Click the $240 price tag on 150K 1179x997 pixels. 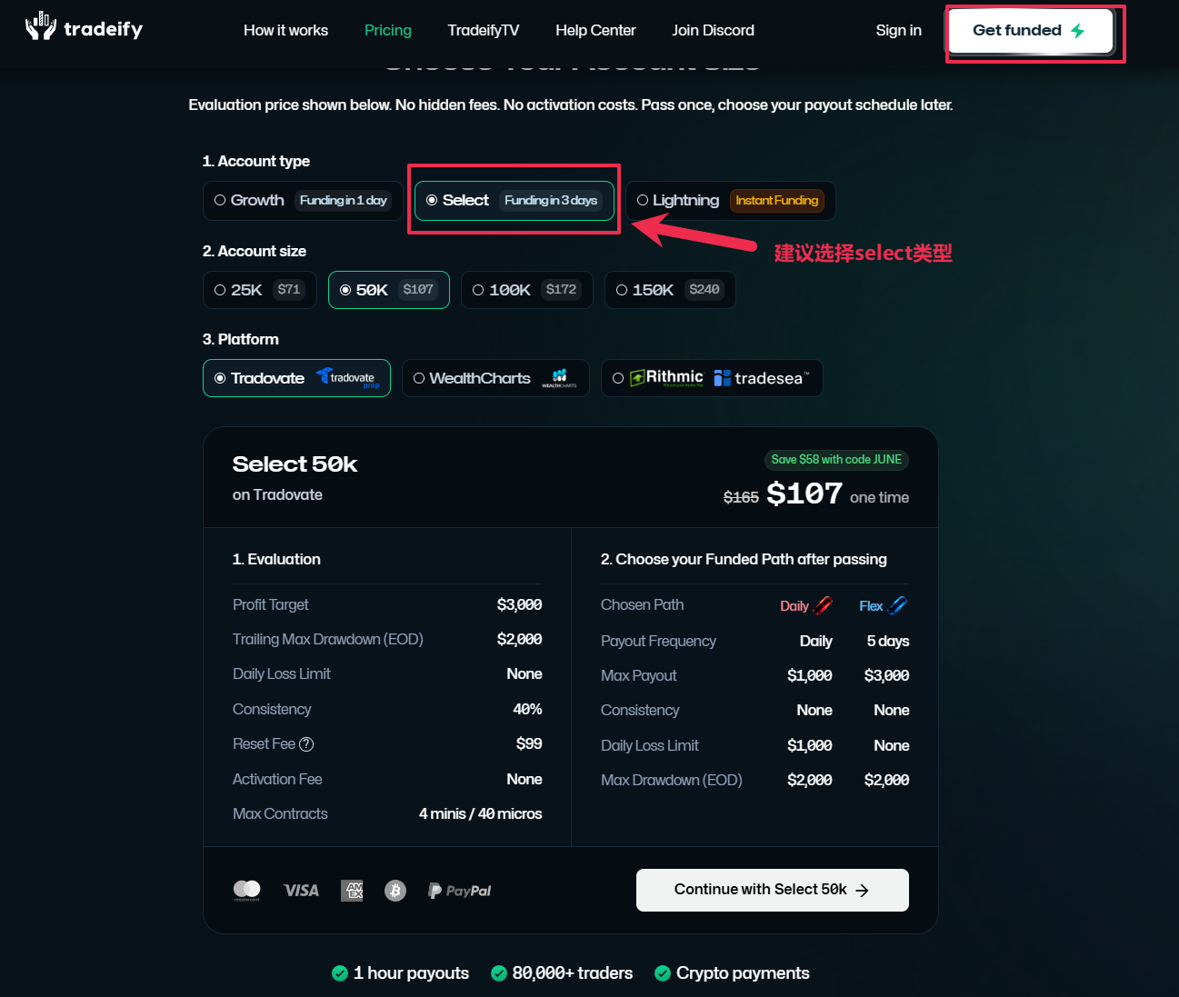click(x=704, y=290)
